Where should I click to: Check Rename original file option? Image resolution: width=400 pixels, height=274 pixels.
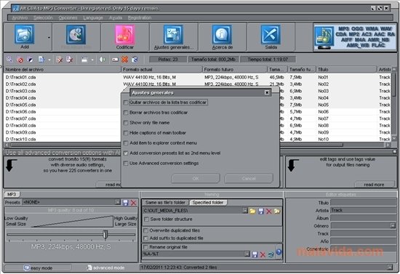pos(145,247)
